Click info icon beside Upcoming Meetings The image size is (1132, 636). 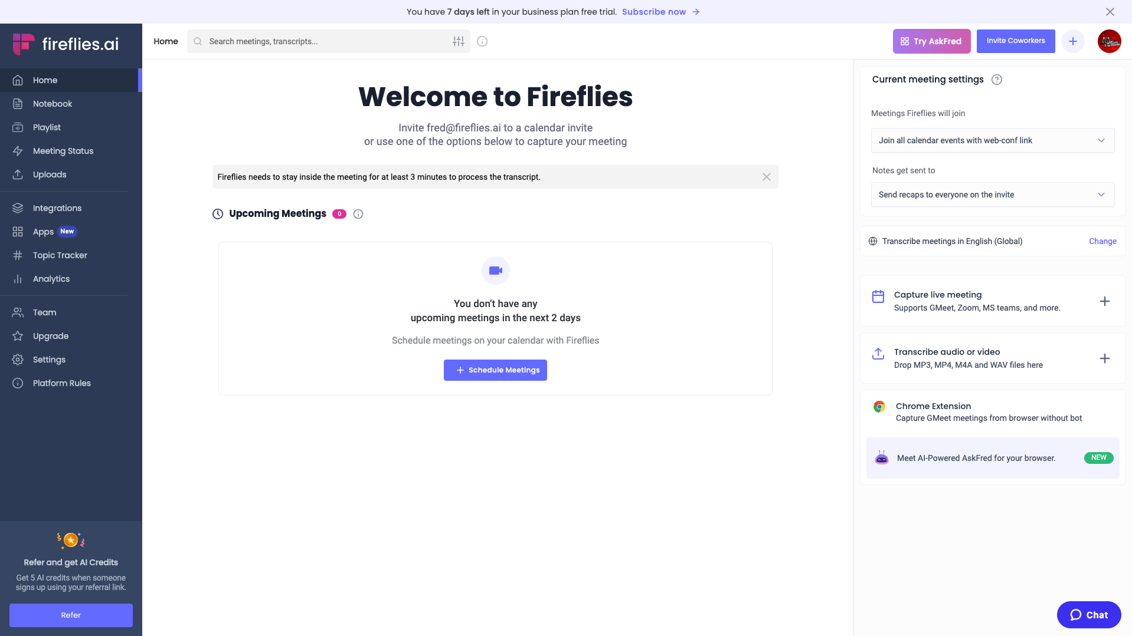[x=358, y=214]
